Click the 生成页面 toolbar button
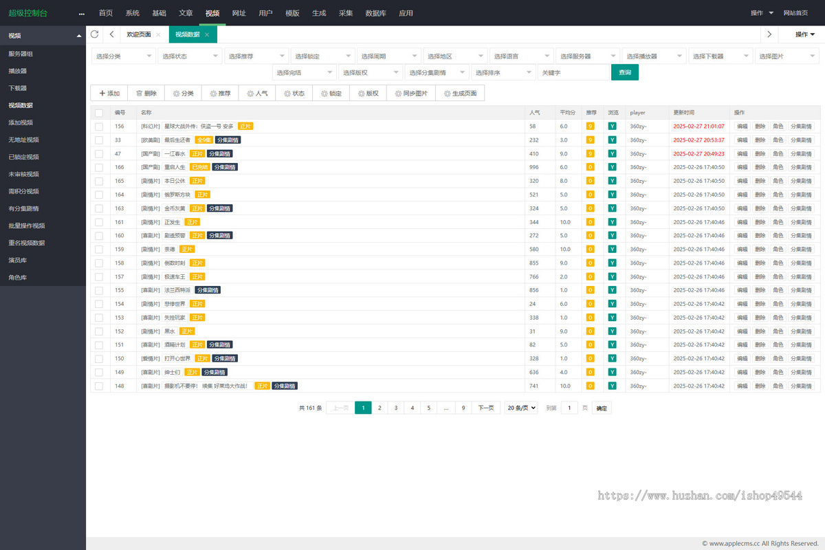The width and height of the screenshot is (825, 550). click(459, 93)
